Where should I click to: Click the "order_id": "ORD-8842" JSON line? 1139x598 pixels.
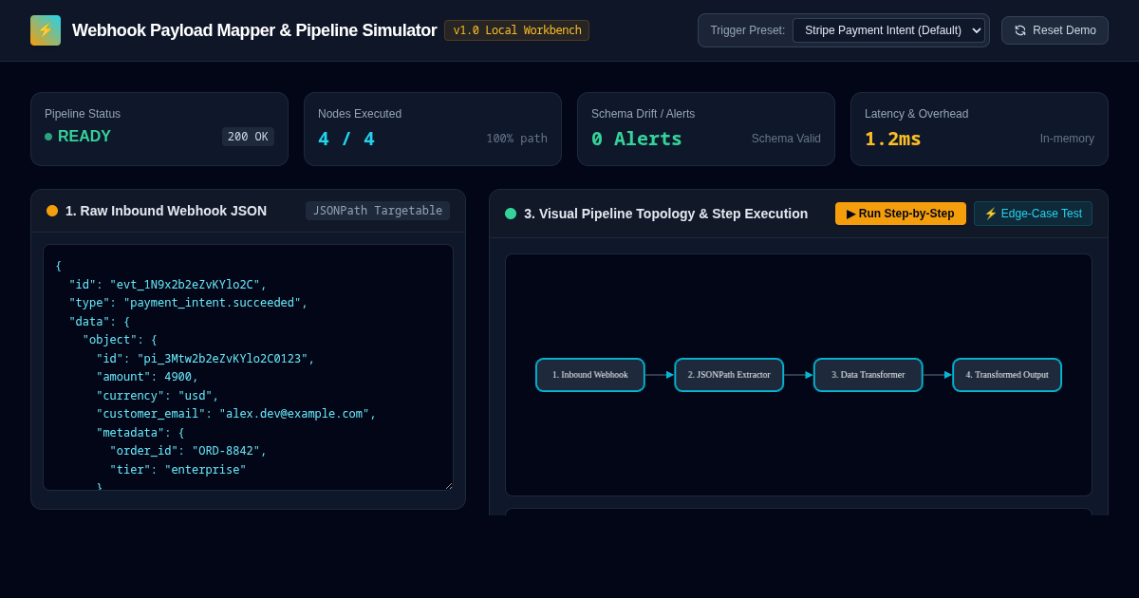(x=188, y=451)
